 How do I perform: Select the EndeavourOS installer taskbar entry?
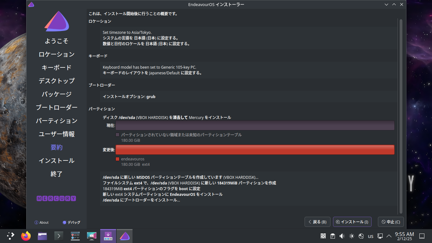click(125, 236)
